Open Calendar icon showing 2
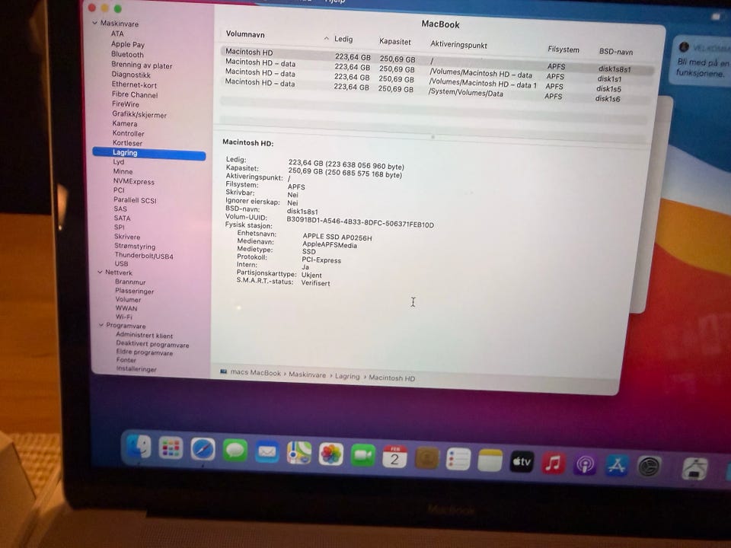Viewport: 731px width, 548px height. point(394,457)
